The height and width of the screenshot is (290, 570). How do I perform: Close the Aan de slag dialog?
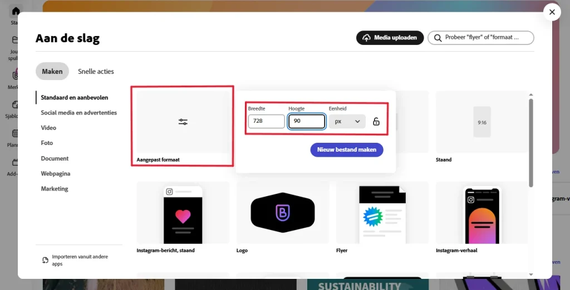point(552,12)
